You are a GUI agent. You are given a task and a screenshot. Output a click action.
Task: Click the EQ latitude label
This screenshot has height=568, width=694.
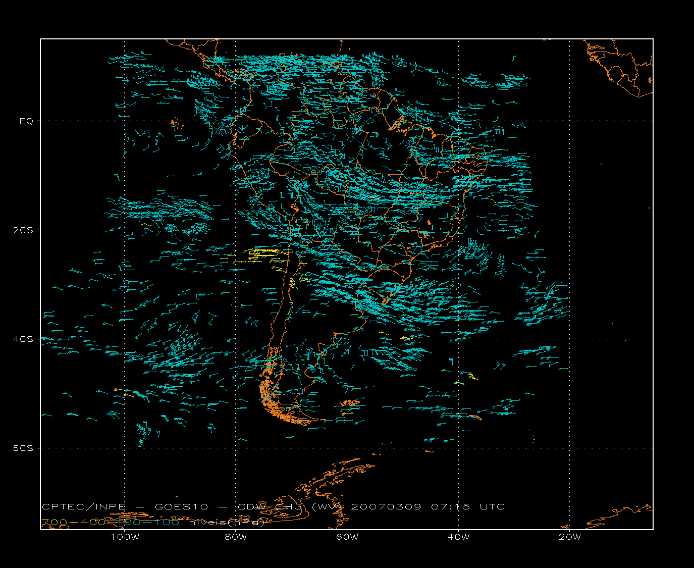[26, 121]
